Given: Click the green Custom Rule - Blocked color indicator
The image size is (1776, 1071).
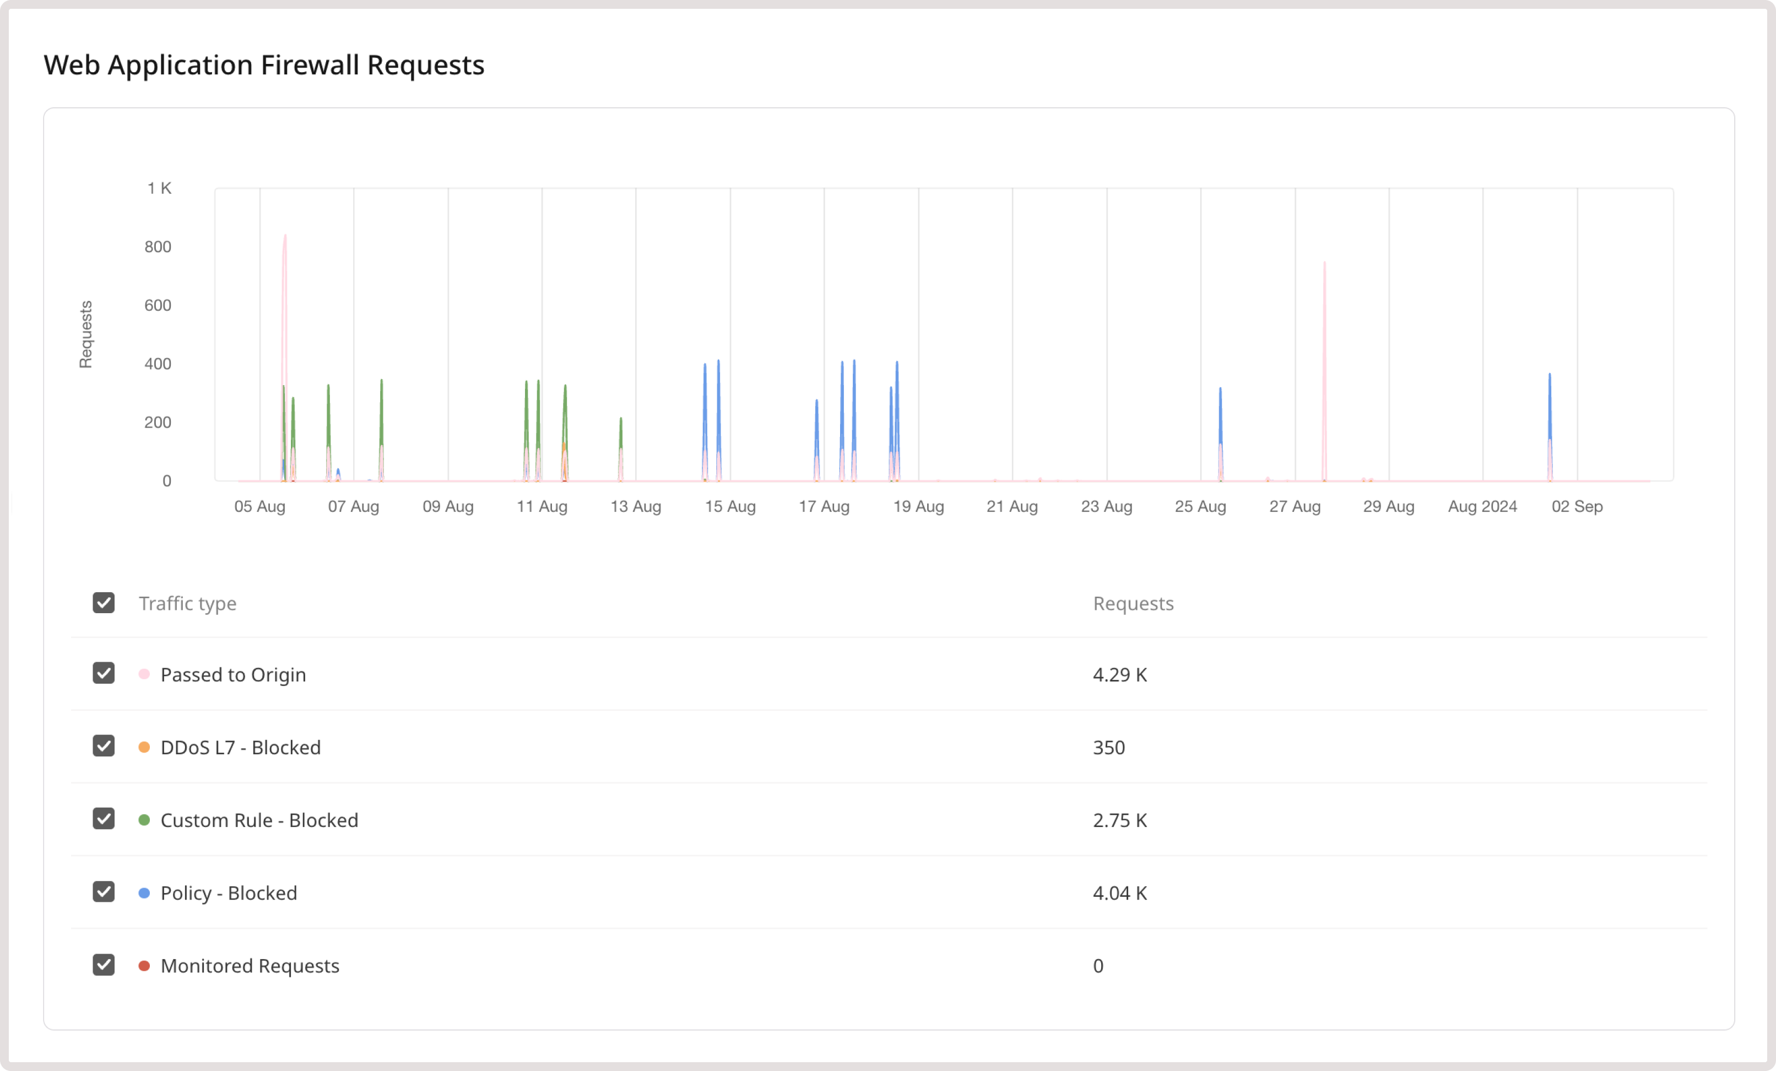Looking at the screenshot, I should (x=144, y=819).
